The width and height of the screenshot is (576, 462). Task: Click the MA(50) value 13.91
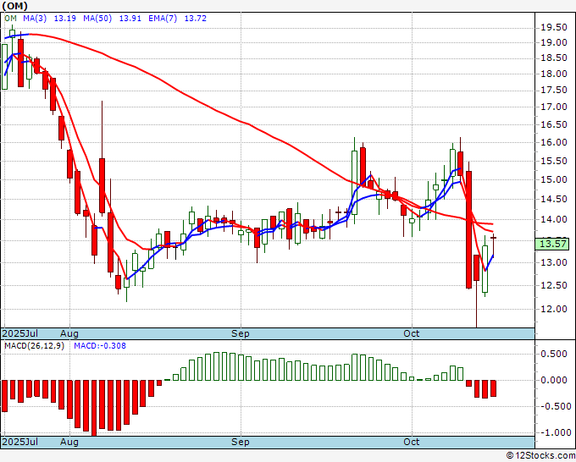click(x=130, y=19)
